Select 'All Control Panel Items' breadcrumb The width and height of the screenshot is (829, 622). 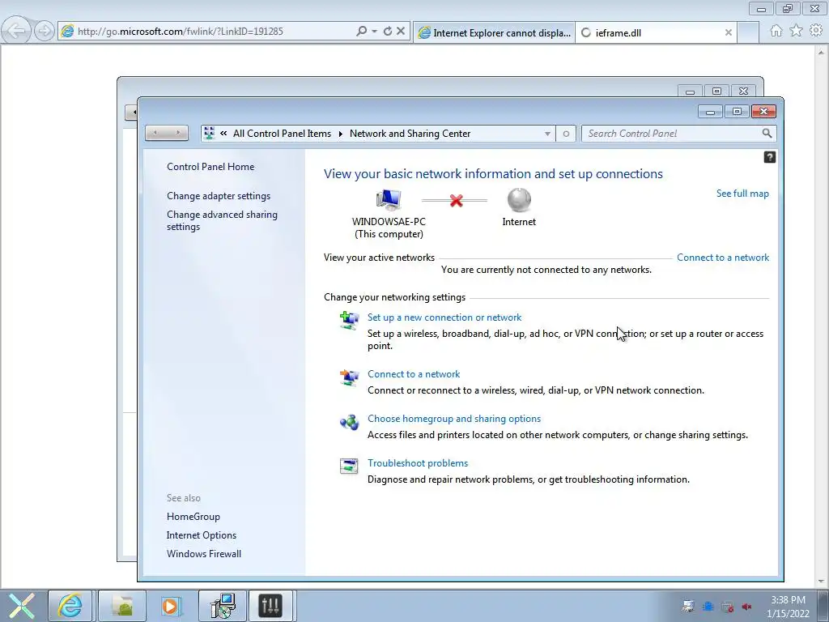(282, 134)
